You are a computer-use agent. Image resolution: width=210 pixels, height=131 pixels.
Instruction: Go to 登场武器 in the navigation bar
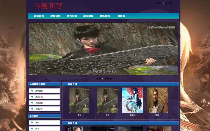[x=105, y=16]
